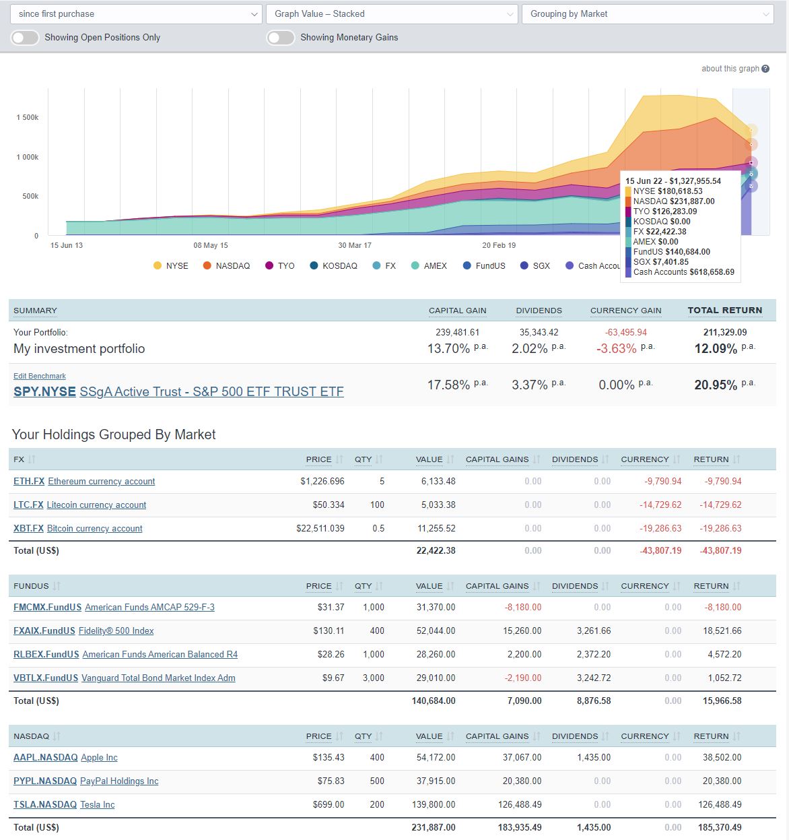Image resolution: width=789 pixels, height=840 pixels.
Task: Click the 'Your Holdings Grouped By Market' heading
Action: coord(114,434)
